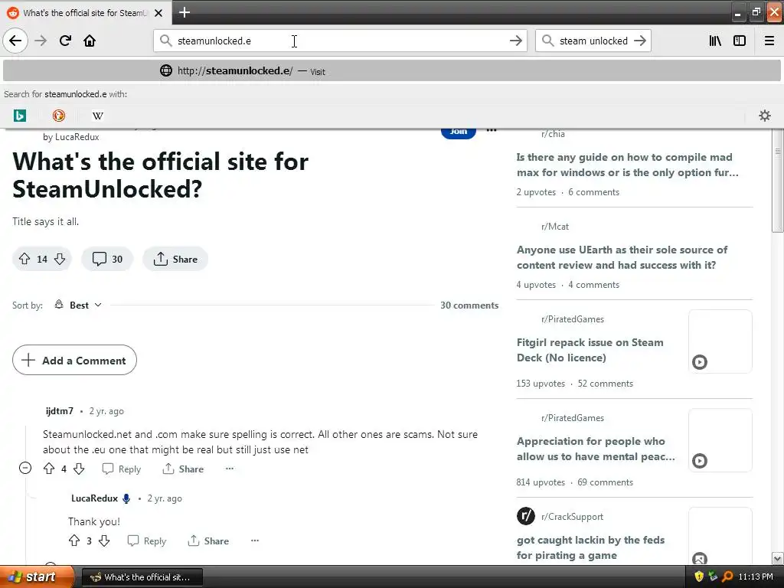Open the r/CrackSupport community link

572,517
